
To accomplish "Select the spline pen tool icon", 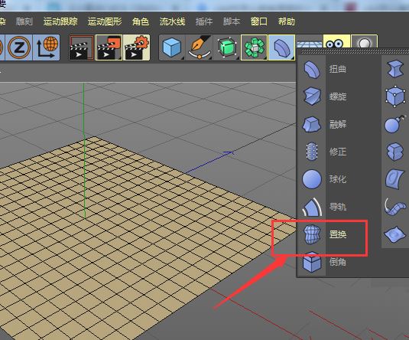I will click(200, 47).
